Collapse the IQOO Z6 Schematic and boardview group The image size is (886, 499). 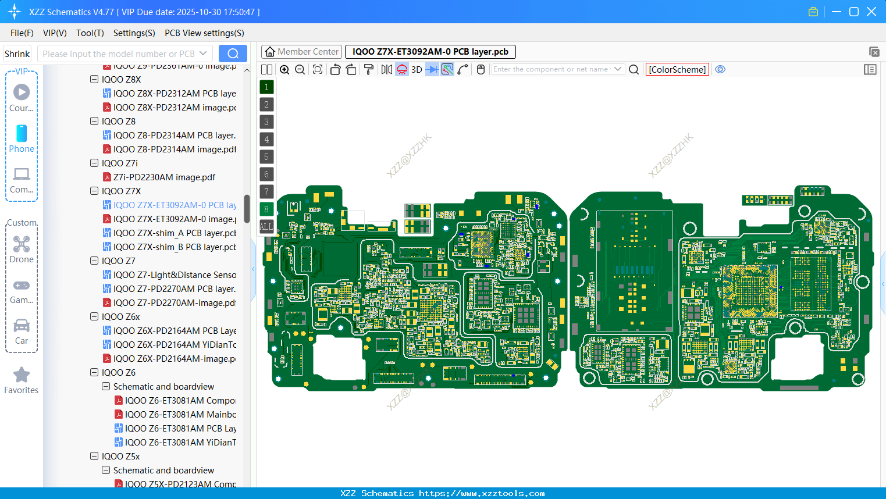click(x=106, y=386)
